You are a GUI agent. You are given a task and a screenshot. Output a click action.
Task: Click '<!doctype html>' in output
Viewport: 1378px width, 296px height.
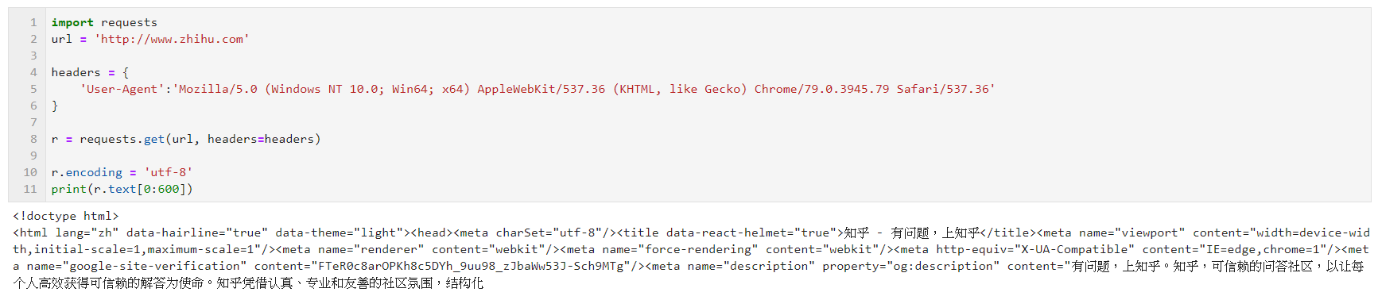[x=66, y=216]
